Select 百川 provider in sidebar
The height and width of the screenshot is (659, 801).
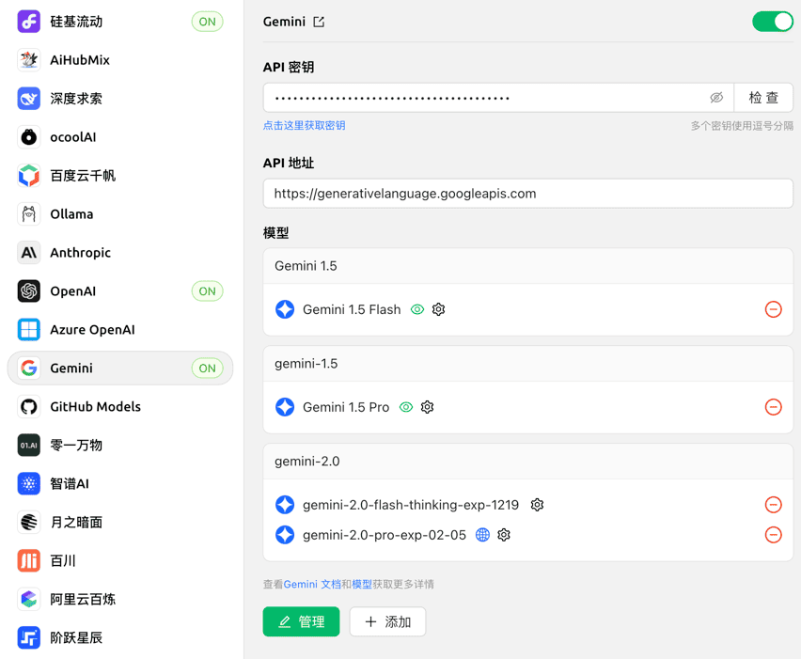(x=120, y=561)
